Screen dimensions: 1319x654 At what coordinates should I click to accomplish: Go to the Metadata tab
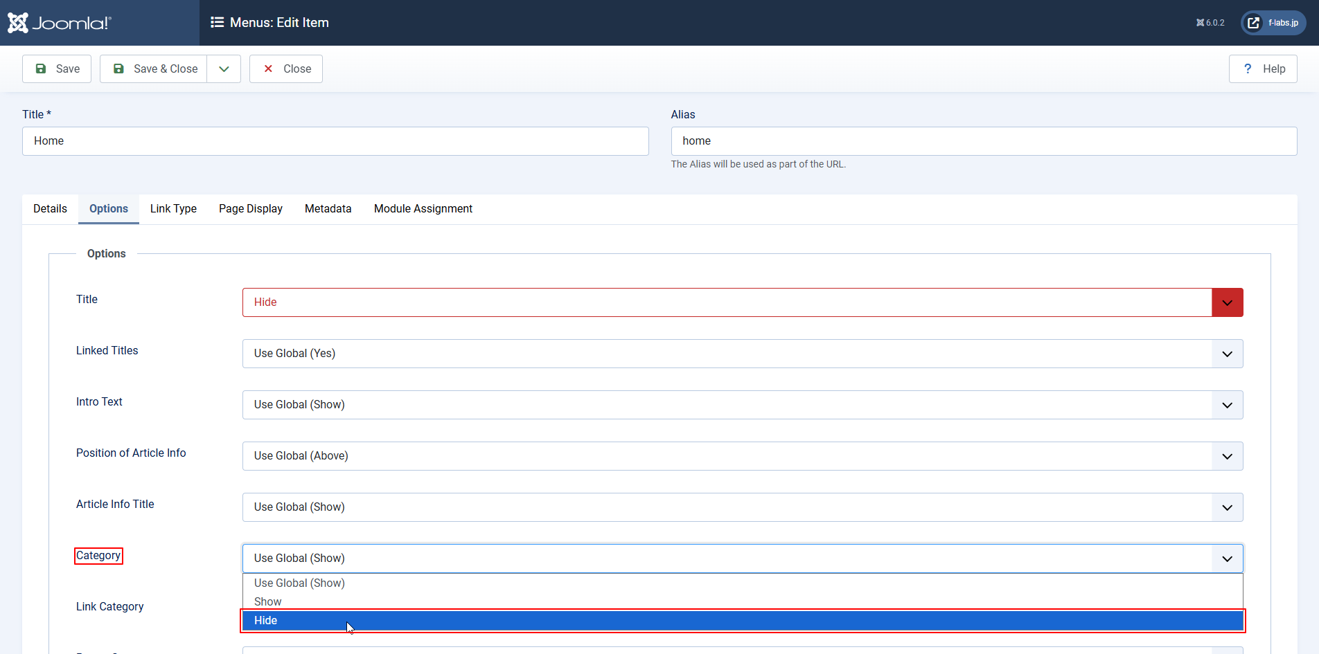(328, 209)
